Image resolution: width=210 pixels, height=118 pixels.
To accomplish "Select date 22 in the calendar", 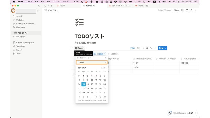I will 83,88.
